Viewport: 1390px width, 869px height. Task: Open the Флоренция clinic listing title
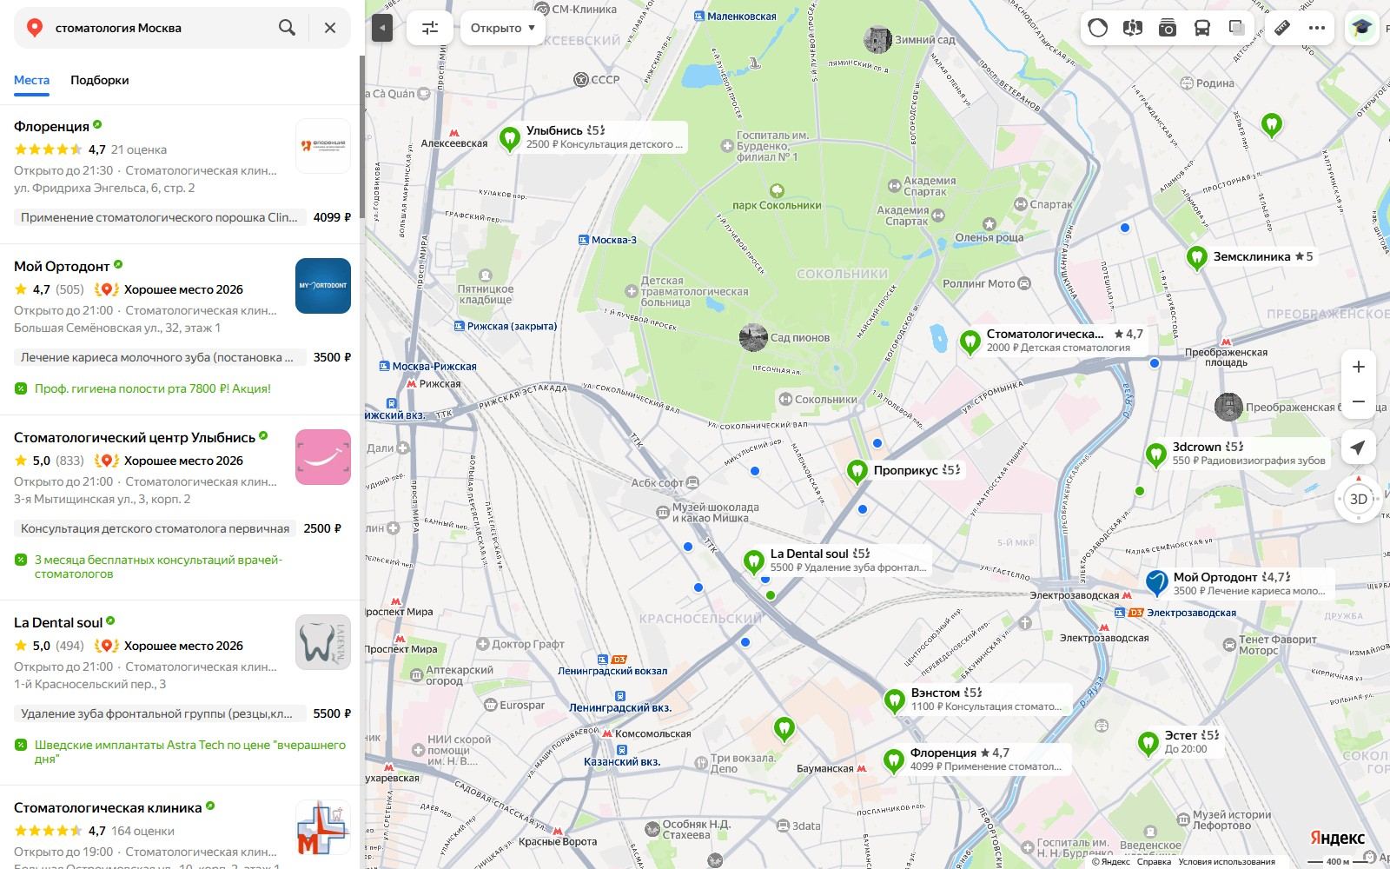tap(51, 127)
